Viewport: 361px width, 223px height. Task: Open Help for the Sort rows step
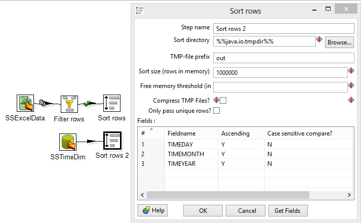point(152,210)
